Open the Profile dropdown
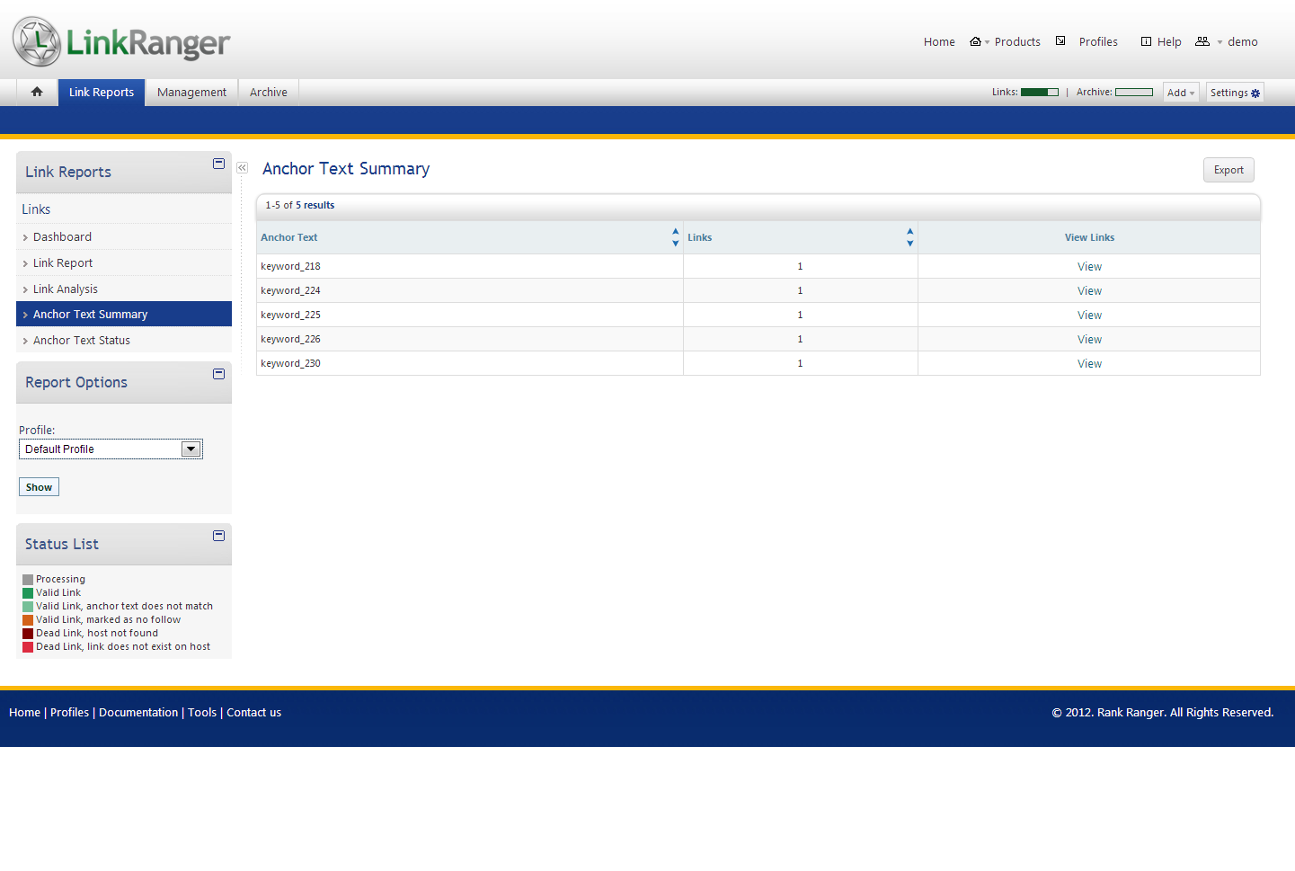The height and width of the screenshot is (871, 1295). pos(191,449)
